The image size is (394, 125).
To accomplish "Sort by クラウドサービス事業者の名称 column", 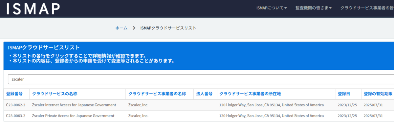I will tap(157, 94).
